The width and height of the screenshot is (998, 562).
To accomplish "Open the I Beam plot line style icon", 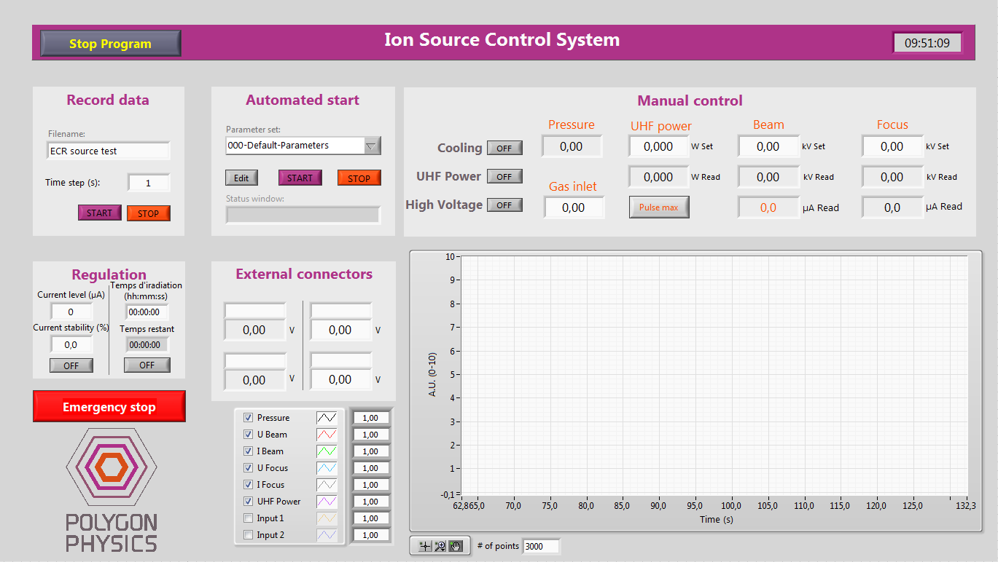I will (x=327, y=451).
